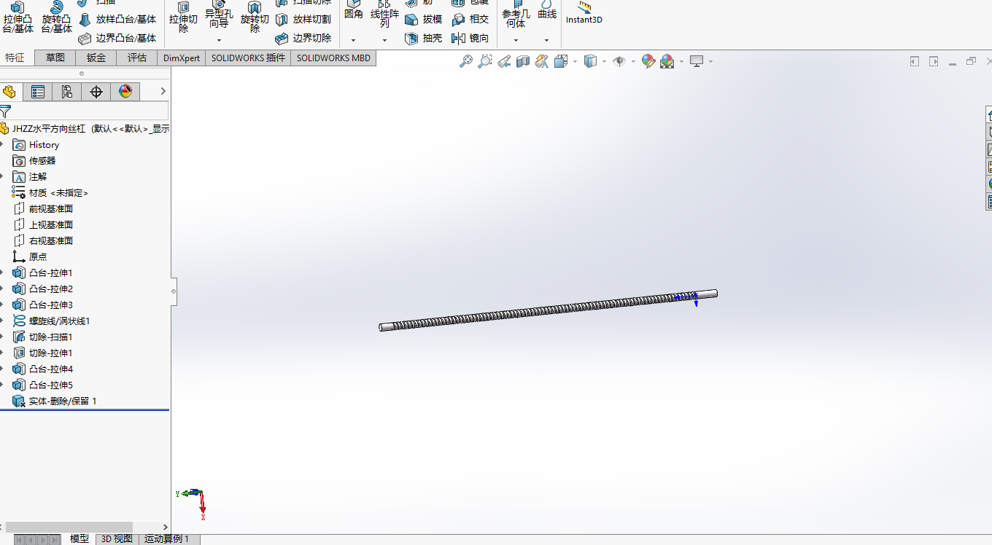Screen dimensions: 992x545
Task: Open the 3D 视图 bottom tab
Action: [117, 539]
